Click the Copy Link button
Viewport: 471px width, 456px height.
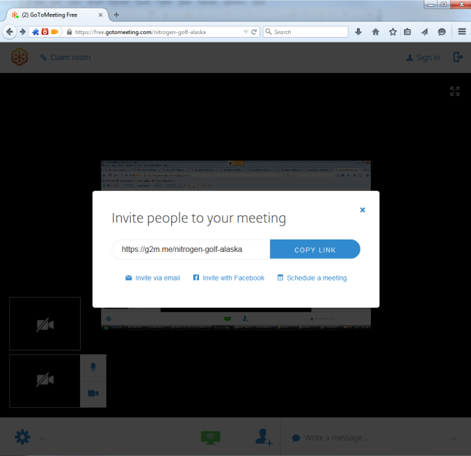[314, 249]
